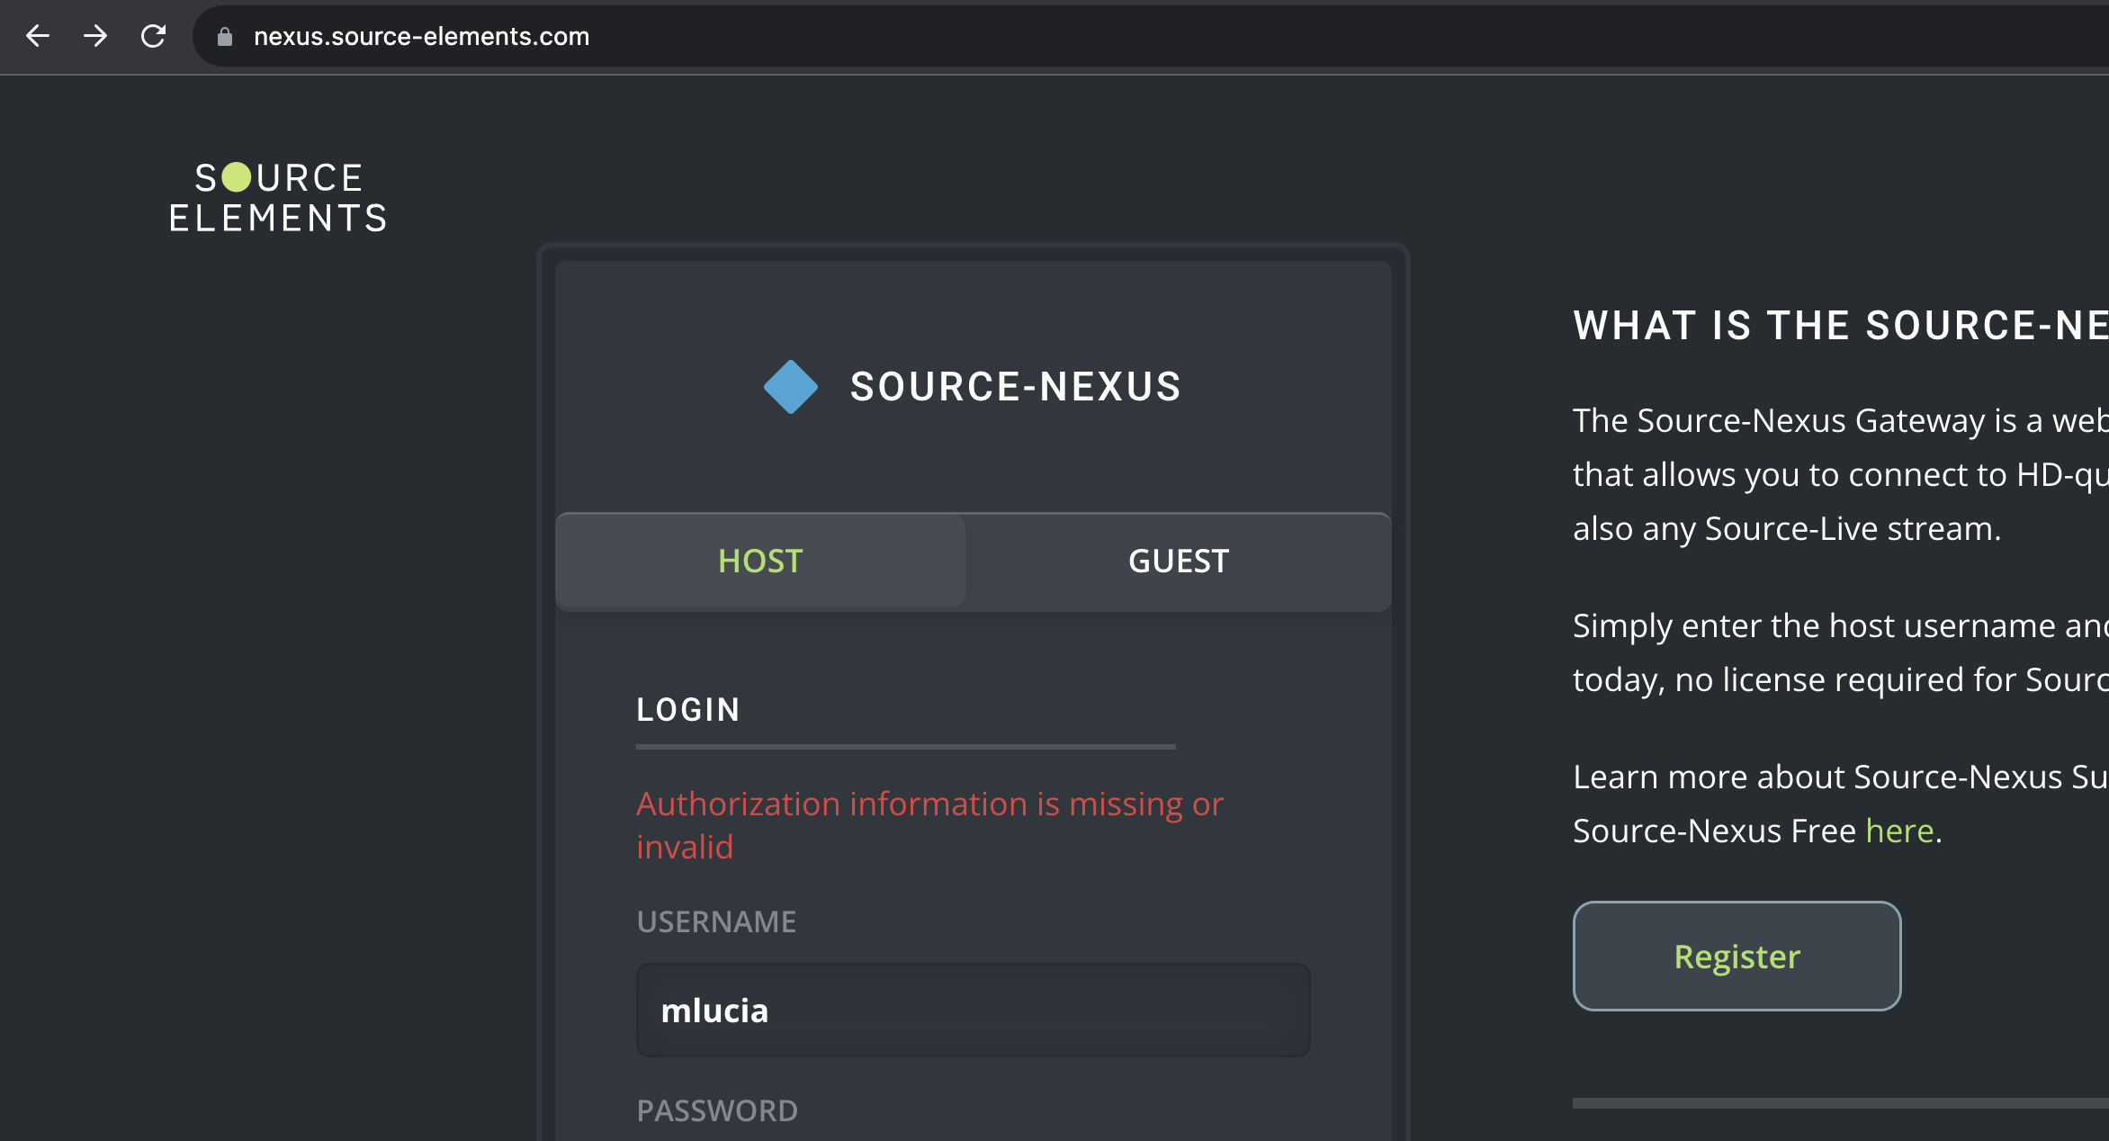Viewport: 2109px width, 1141px height.
Task: Click the SOURCE-NEXUS title text
Action: point(1015,387)
